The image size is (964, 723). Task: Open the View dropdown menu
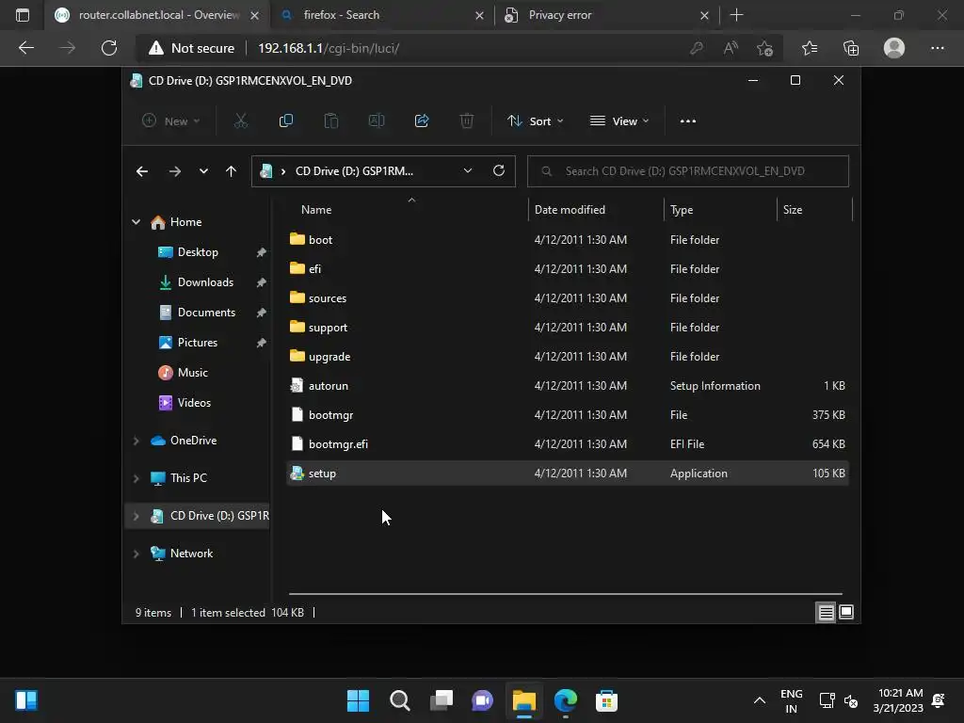[619, 121]
